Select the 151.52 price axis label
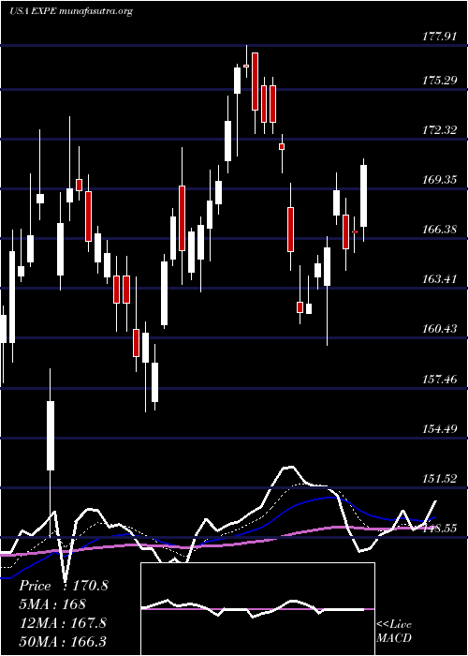 coord(438,479)
